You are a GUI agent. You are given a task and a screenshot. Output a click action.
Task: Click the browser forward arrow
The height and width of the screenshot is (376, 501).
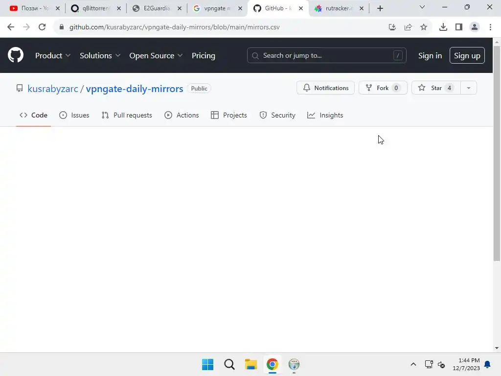26,27
